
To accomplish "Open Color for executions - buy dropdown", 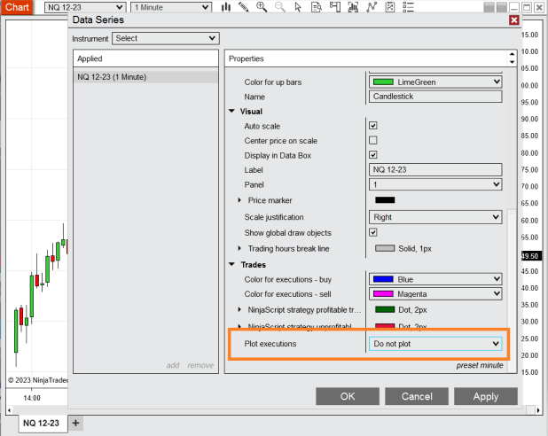I will coord(435,279).
